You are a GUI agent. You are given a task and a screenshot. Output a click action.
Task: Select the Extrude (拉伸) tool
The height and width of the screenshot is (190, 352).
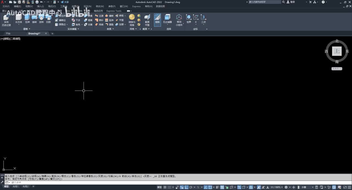click(x=27, y=19)
